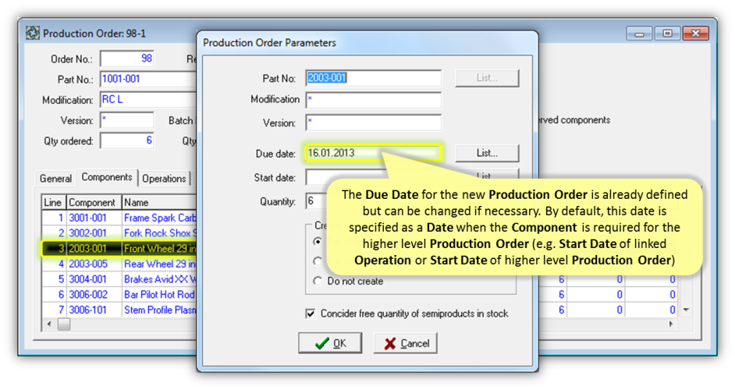Click left arrow of the horizontal scrollbar

49,324
